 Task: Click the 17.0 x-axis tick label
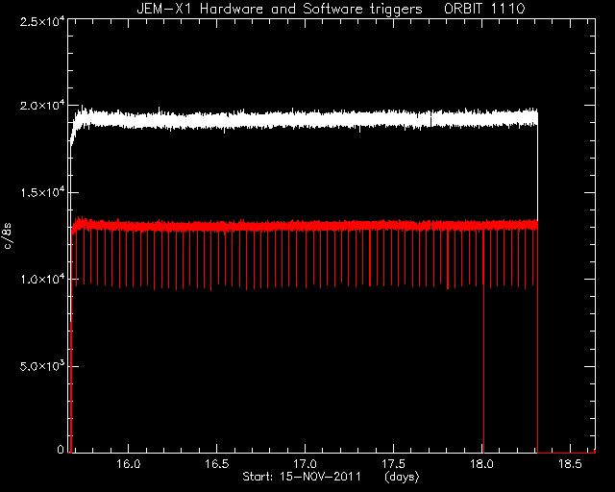[x=306, y=464]
